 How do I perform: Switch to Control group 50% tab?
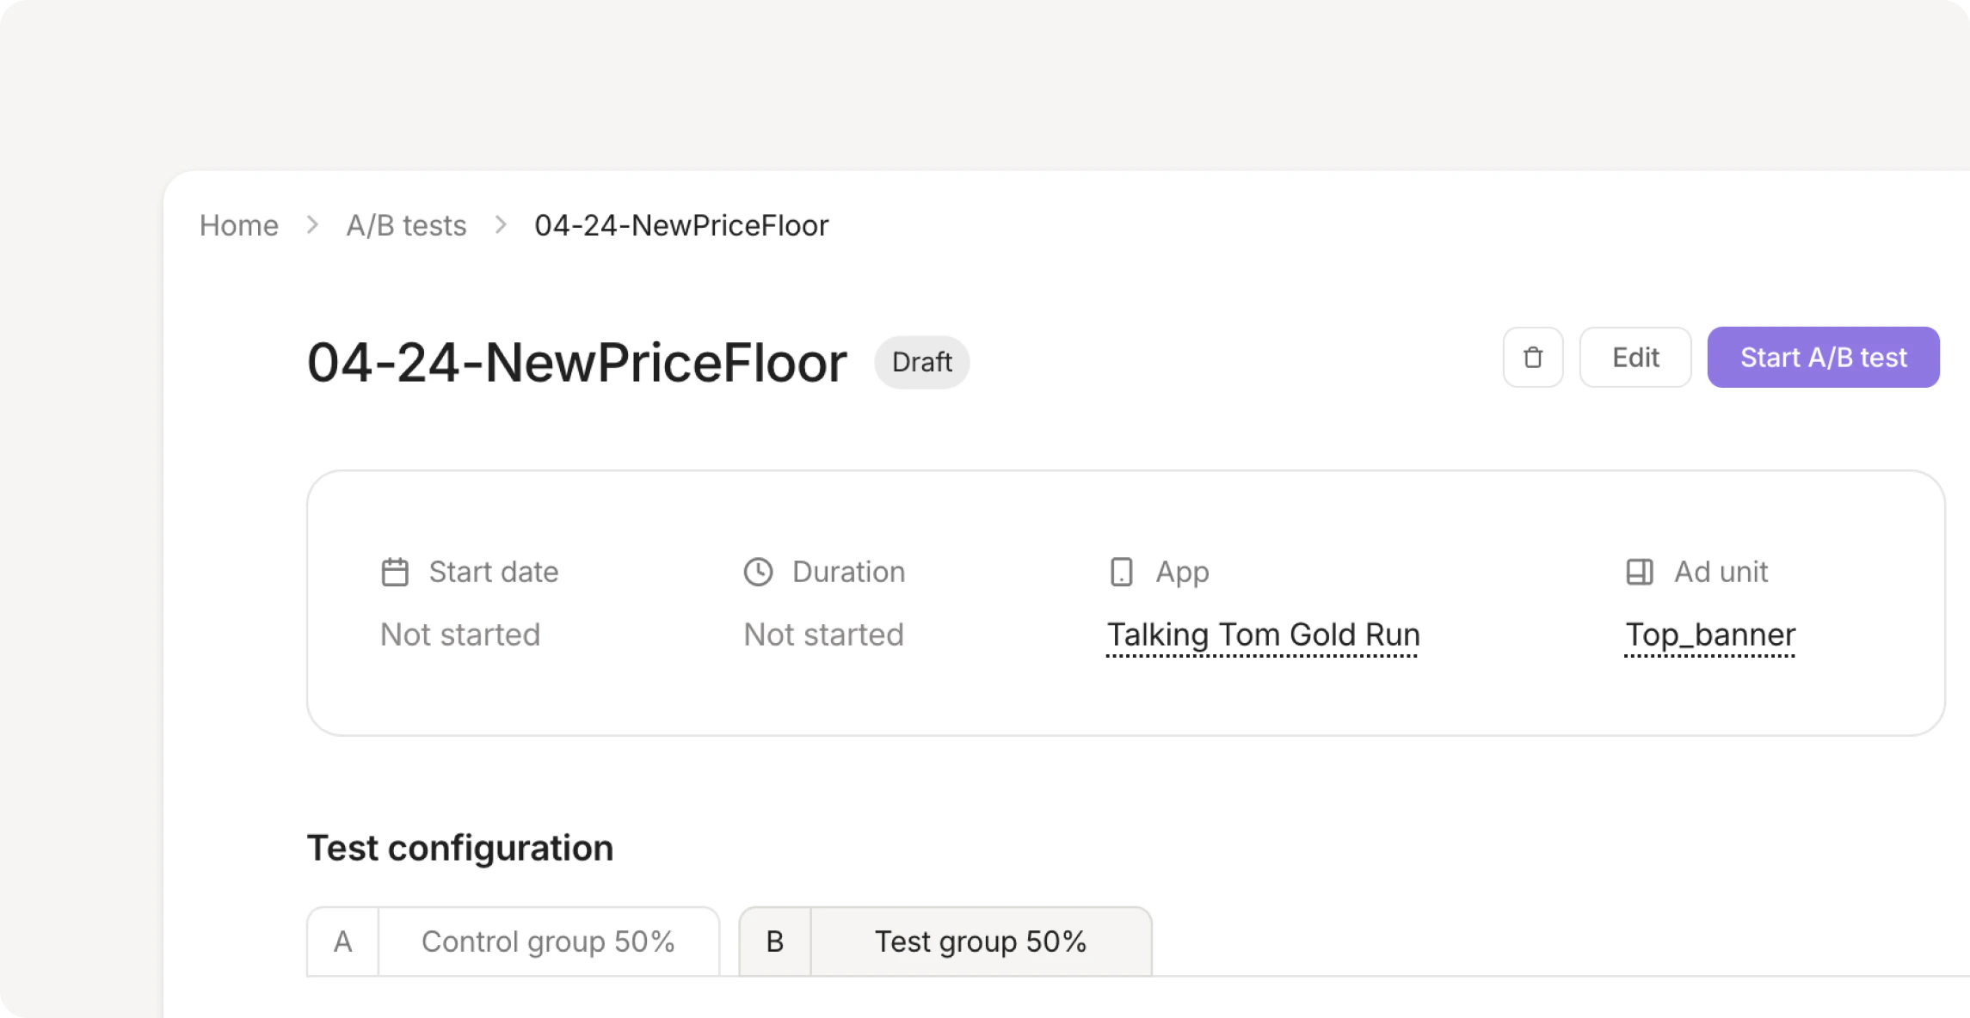pyautogui.click(x=548, y=941)
